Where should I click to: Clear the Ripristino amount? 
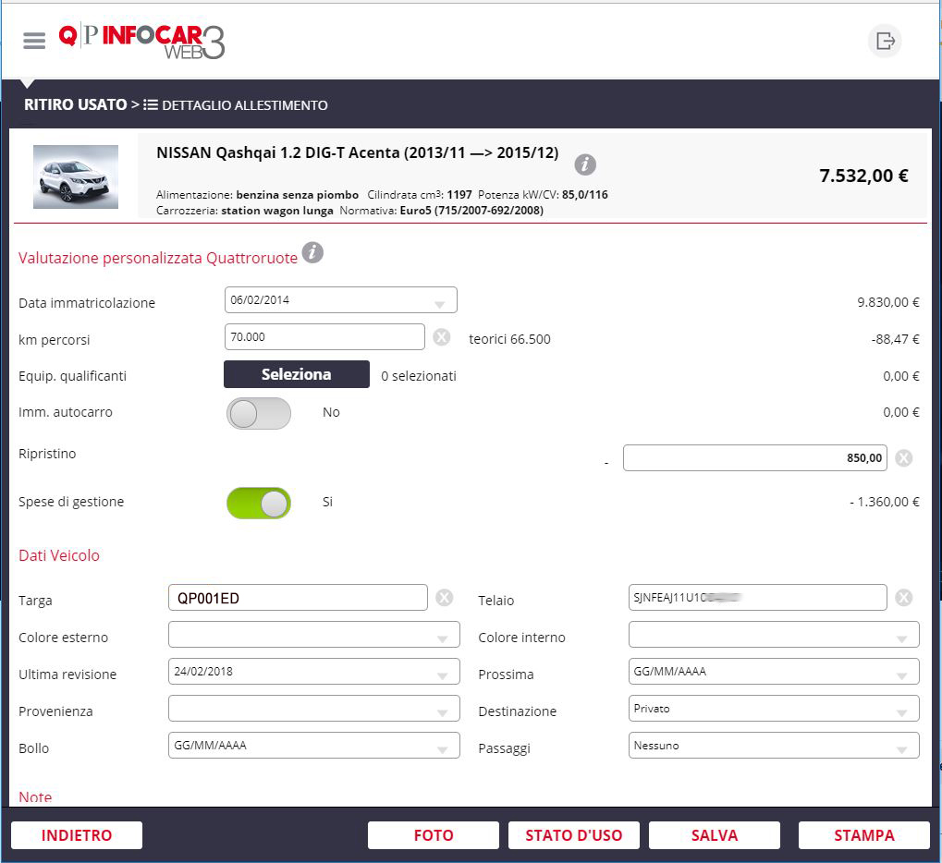click(903, 458)
